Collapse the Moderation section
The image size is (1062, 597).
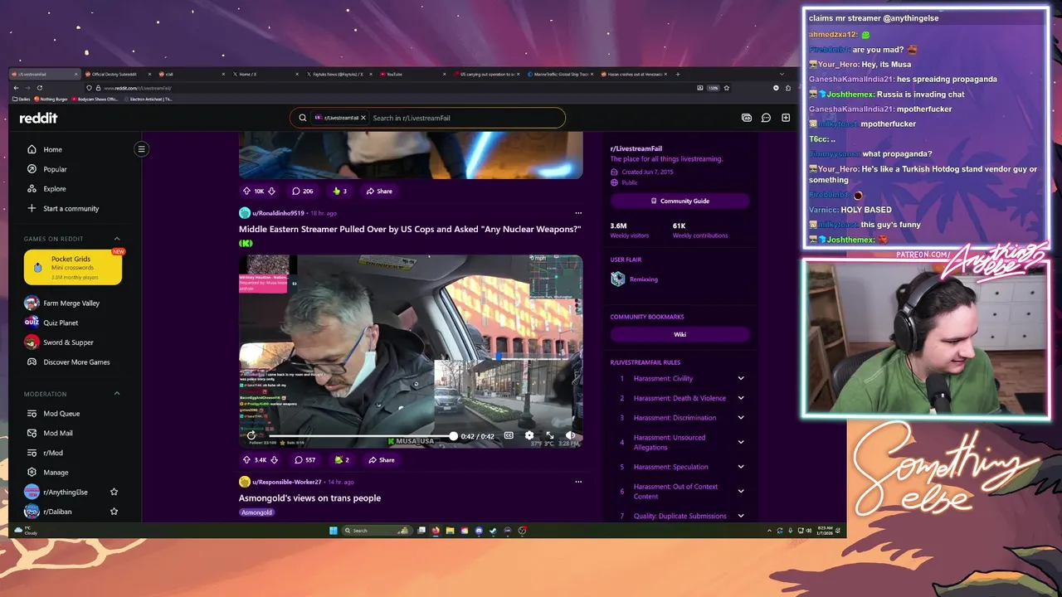116,394
